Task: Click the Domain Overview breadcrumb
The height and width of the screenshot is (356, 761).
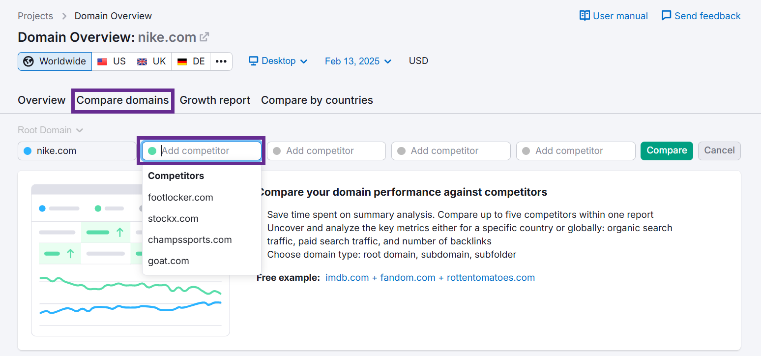Action: point(113,16)
